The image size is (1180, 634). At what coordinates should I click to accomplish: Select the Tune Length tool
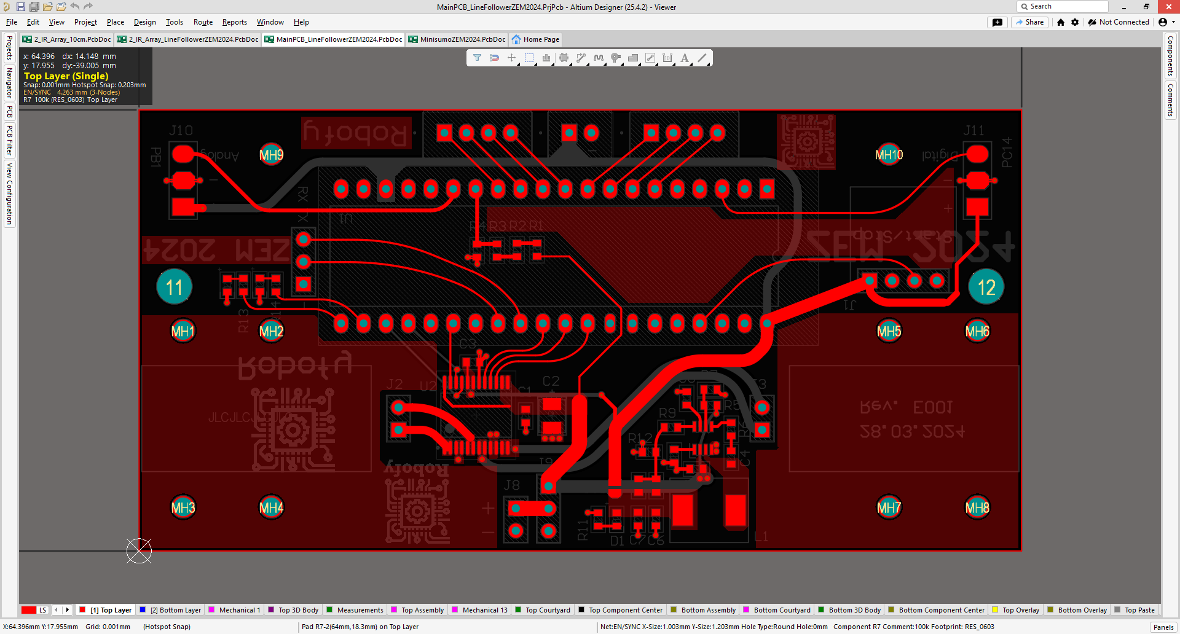pyautogui.click(x=598, y=58)
